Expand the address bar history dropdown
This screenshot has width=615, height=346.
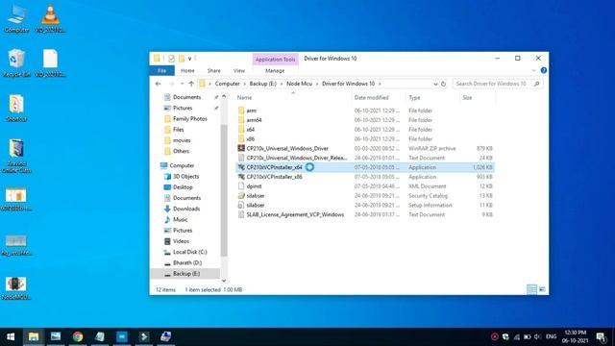[x=435, y=84]
